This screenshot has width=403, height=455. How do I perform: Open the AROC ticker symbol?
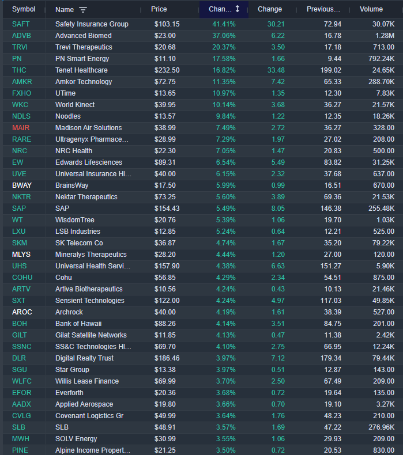[22, 312]
